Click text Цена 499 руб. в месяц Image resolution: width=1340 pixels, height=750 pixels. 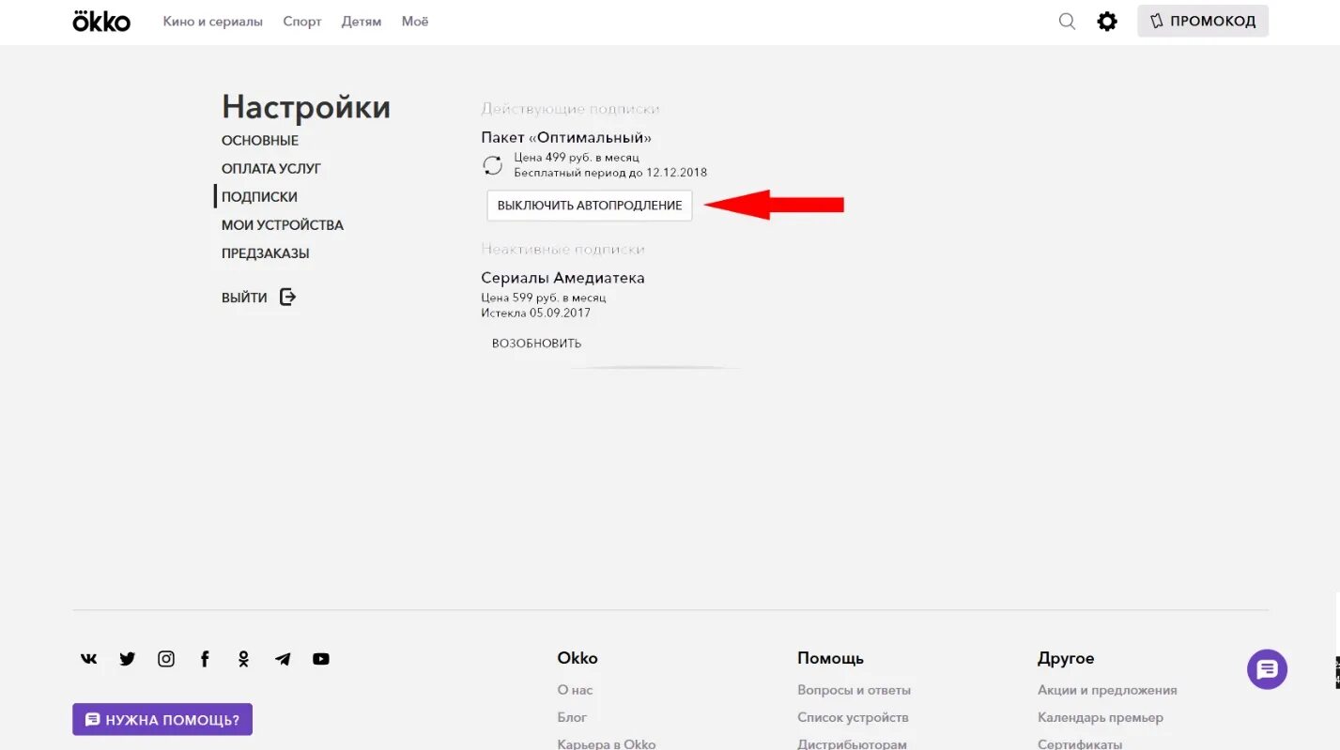[x=577, y=158]
